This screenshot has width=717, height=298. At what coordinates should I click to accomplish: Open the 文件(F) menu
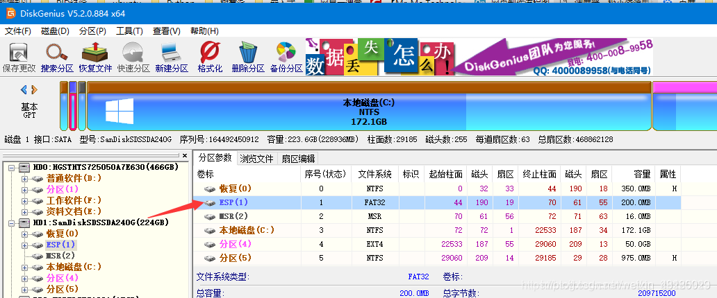tap(18, 31)
